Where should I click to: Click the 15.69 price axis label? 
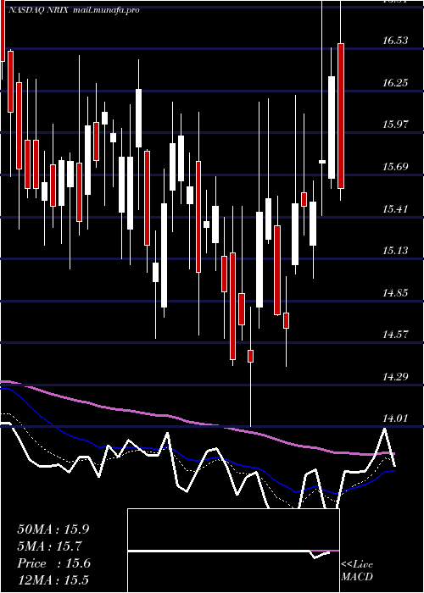[x=395, y=166]
